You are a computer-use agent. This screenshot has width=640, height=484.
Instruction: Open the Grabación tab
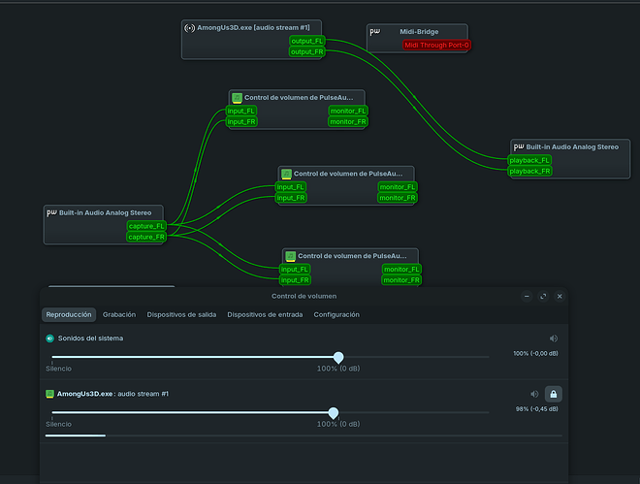tap(119, 314)
